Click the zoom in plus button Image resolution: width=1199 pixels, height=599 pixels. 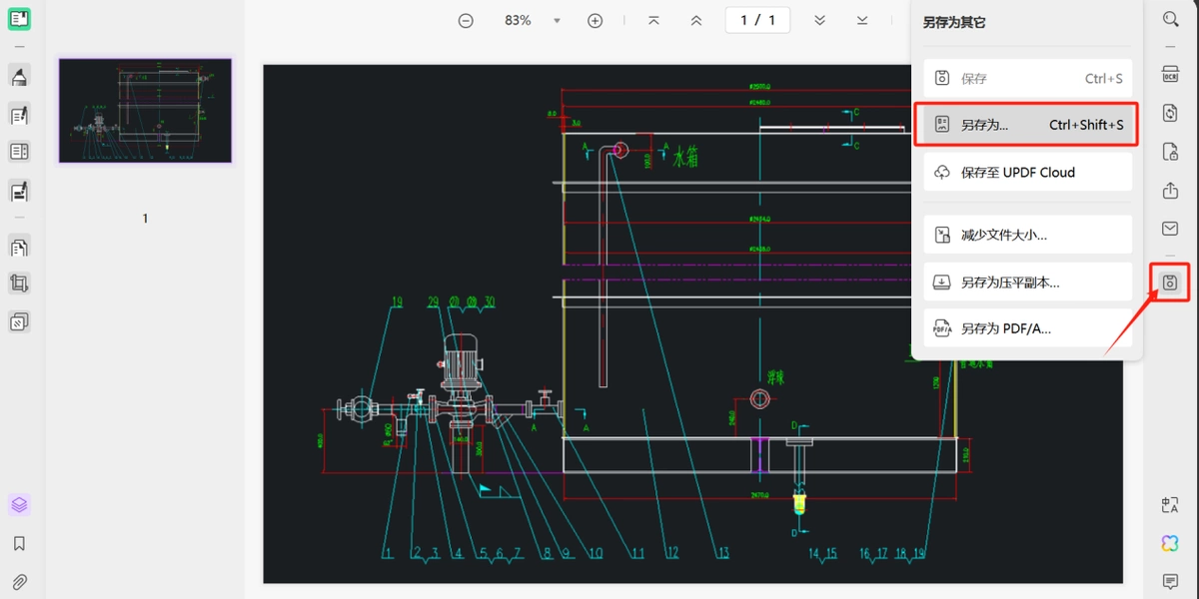tap(596, 20)
